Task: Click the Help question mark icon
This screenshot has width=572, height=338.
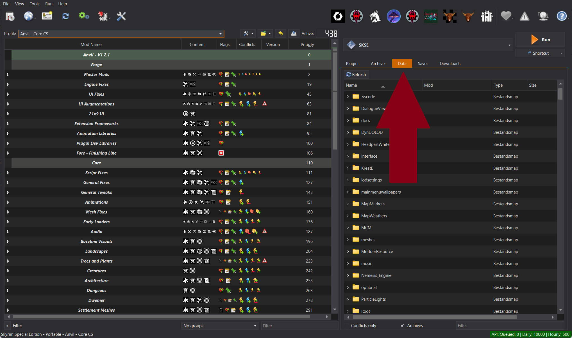Action: [x=561, y=16]
